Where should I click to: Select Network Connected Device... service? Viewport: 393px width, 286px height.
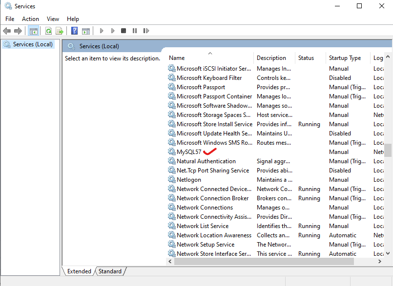214,189
